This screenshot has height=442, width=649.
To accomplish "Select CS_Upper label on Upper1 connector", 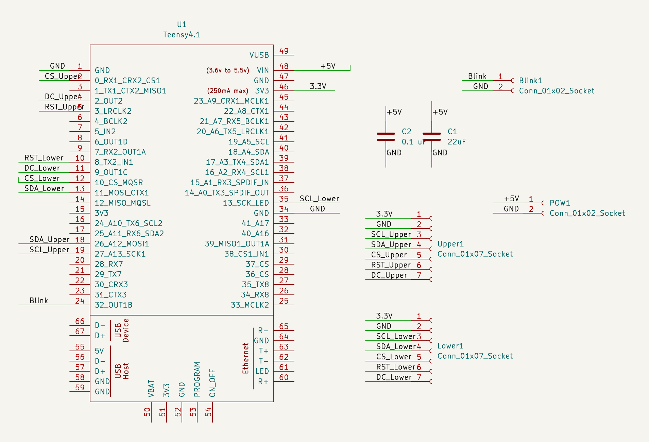I will [x=389, y=255].
